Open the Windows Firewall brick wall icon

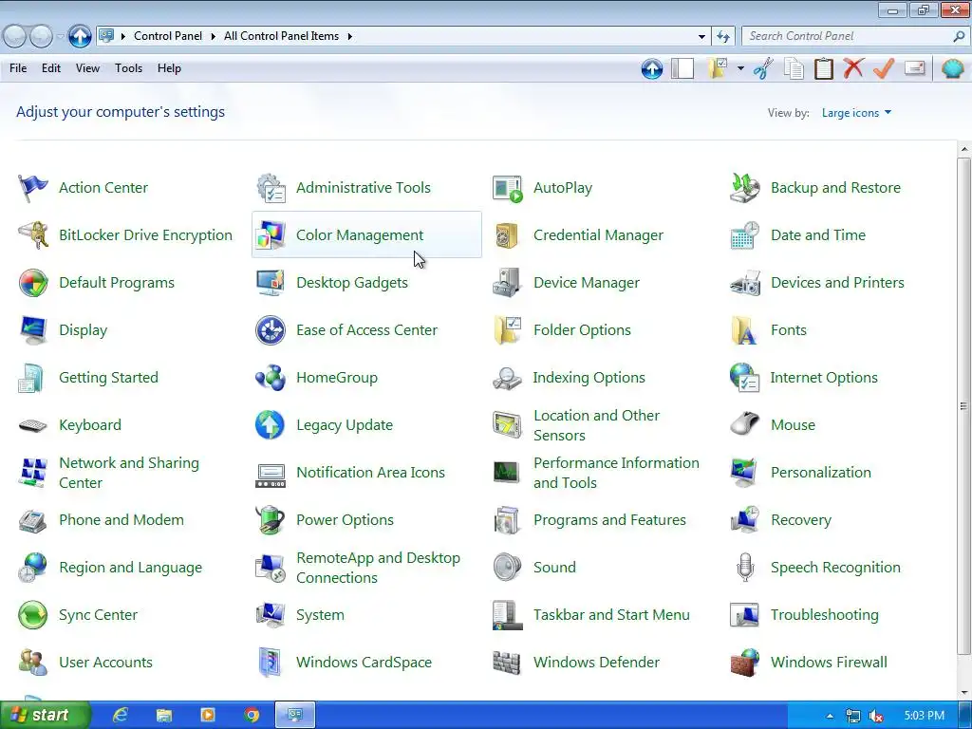(x=744, y=663)
